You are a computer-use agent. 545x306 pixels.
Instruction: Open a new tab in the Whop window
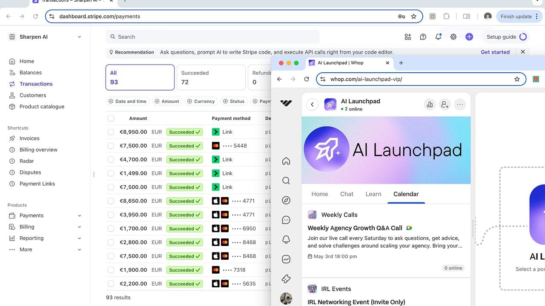[401, 63]
